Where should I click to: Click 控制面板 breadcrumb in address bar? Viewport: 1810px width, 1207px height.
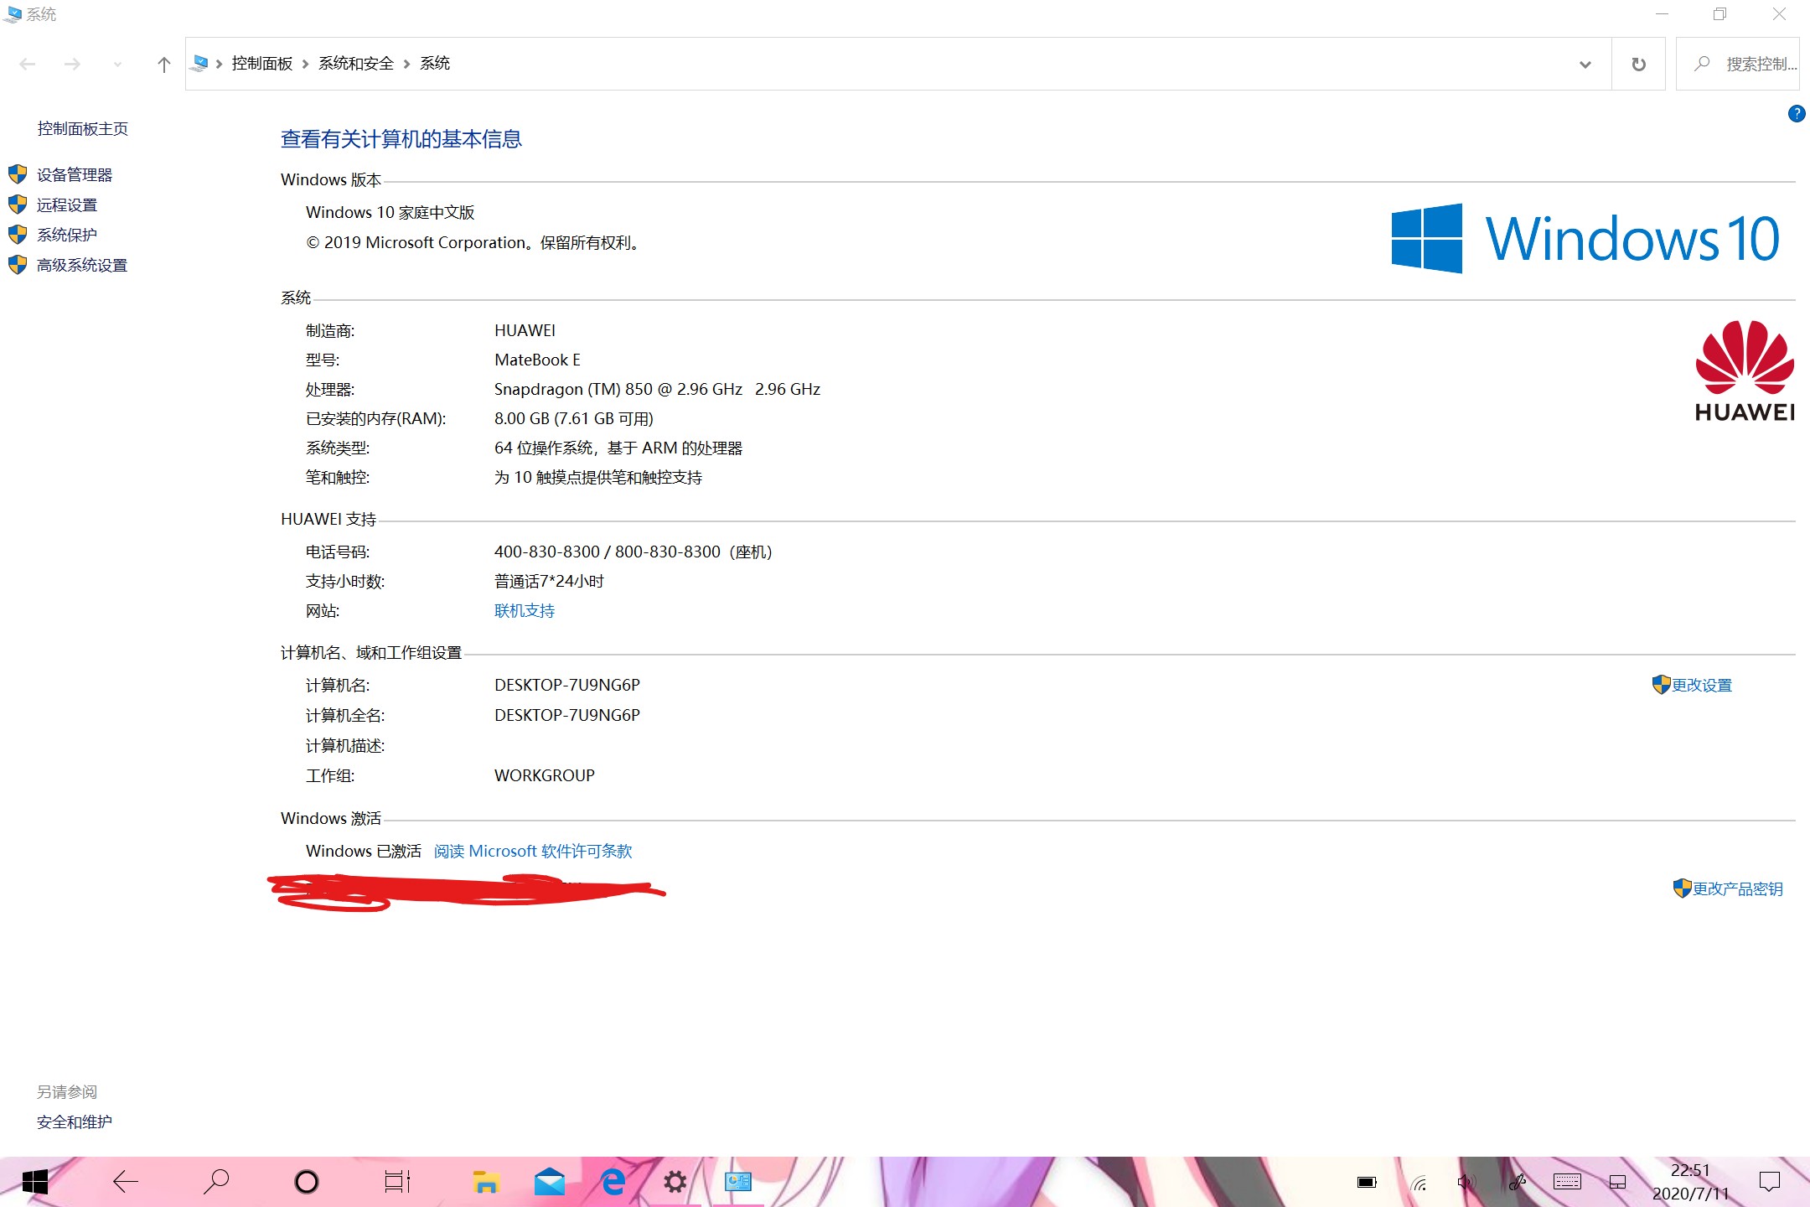(262, 64)
